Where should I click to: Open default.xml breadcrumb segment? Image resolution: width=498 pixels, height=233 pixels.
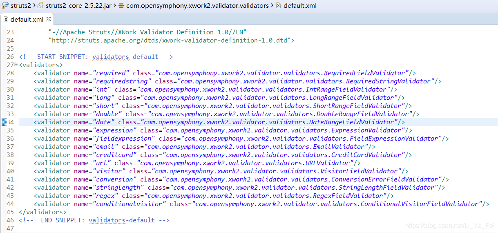point(300,6)
